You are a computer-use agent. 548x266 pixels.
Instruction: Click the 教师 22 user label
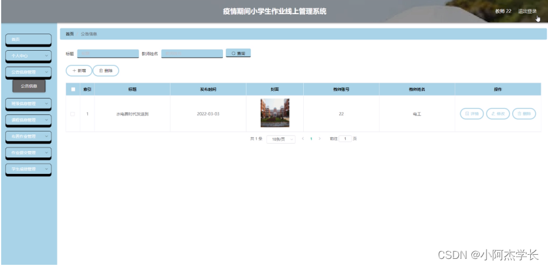coord(503,11)
